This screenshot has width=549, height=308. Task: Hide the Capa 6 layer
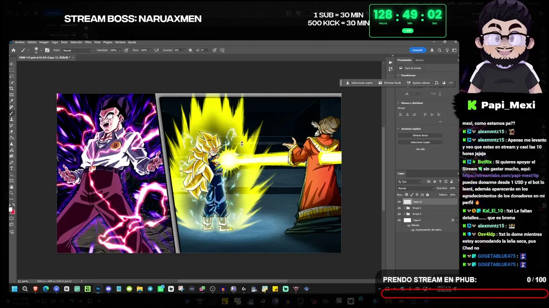pyautogui.click(x=399, y=220)
